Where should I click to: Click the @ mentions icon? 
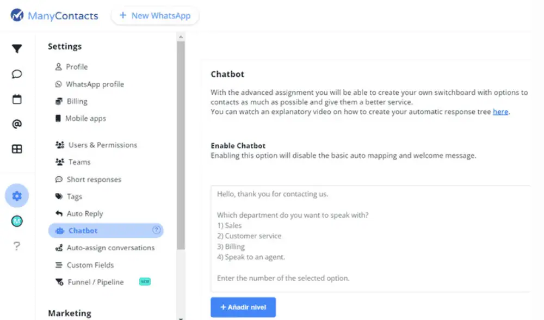click(17, 124)
